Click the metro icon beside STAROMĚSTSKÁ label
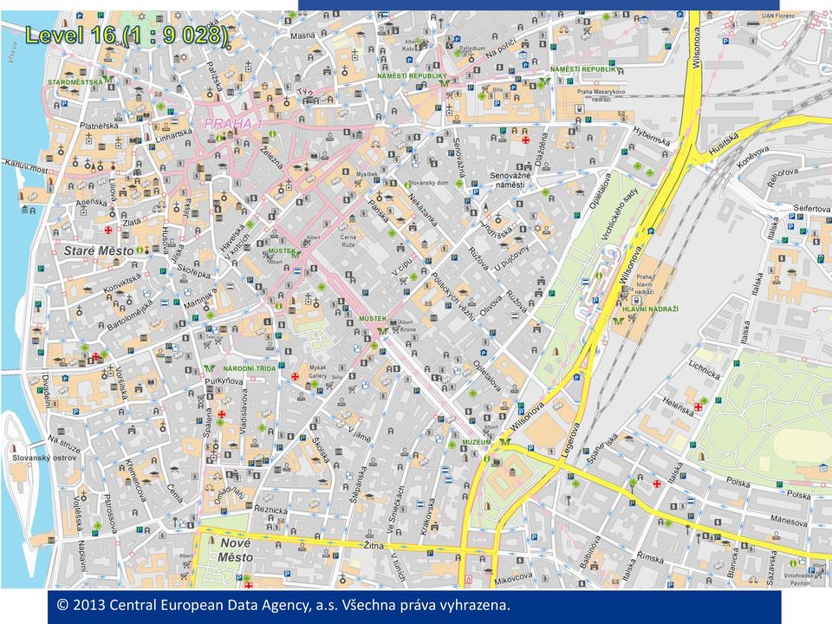 pyautogui.click(x=109, y=80)
